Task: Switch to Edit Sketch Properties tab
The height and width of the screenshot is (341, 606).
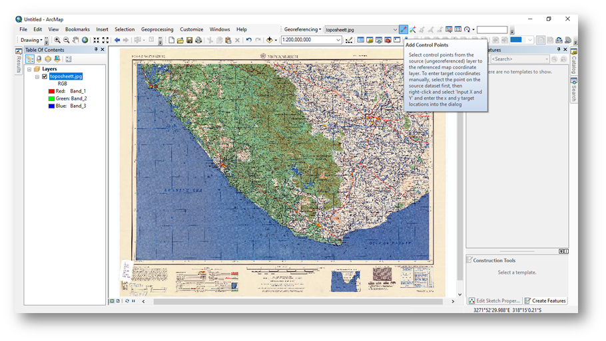Action: pos(494,300)
